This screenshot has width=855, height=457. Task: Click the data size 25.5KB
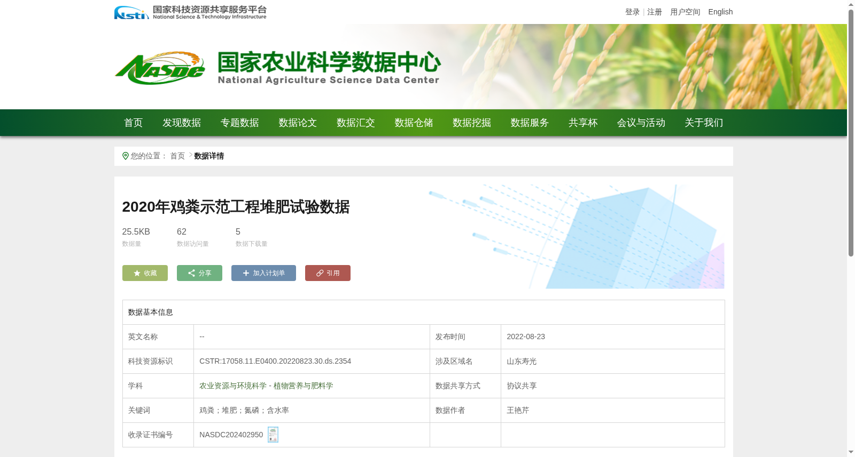(136, 231)
